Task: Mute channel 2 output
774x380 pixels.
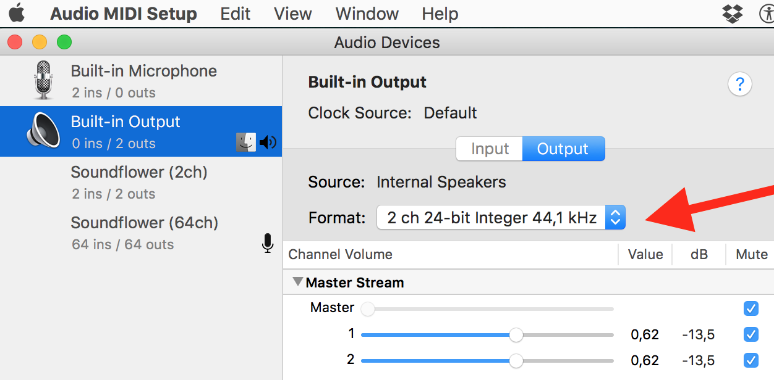Action: 751,360
